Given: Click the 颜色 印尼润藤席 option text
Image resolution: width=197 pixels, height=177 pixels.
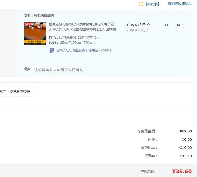Looking at the screenshot, I should point(74,37).
